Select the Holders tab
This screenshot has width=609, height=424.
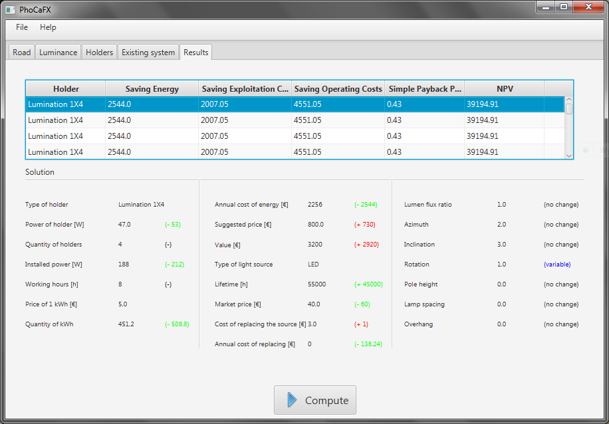click(99, 53)
